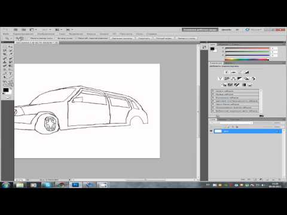The image size is (287, 215).
Task: Open the zoom level dropdown in application bar
Action: point(47,30)
